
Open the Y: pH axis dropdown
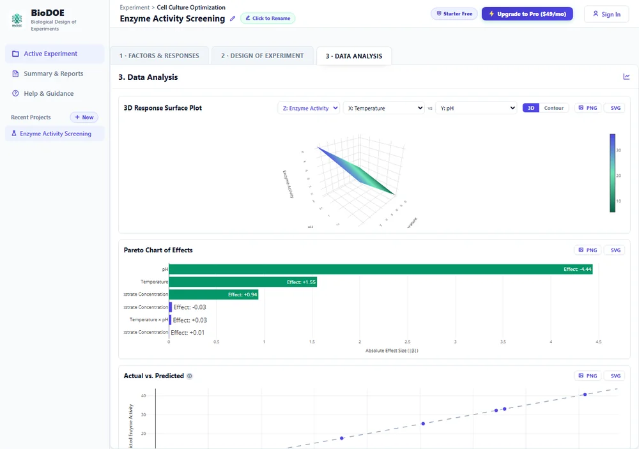point(477,108)
